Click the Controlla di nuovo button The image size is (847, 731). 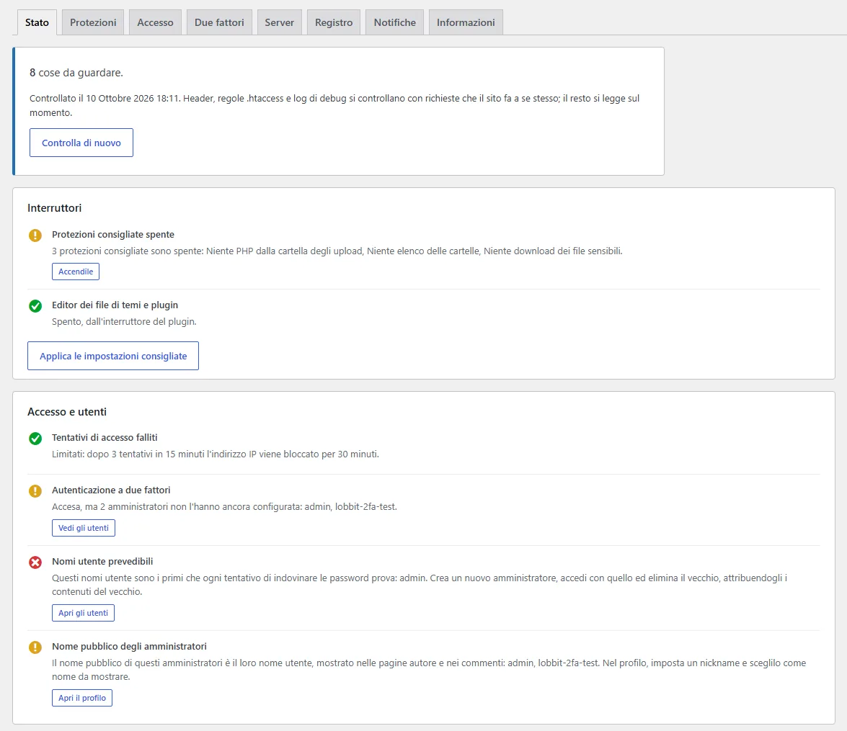(81, 143)
